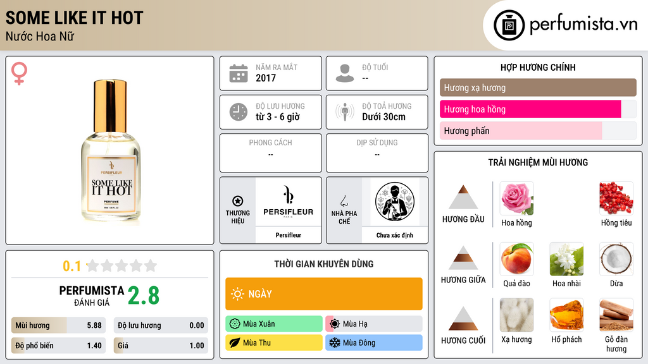The height and width of the screenshot is (364, 648).
Task: Click the Mùa Đông season tag
Action: [x=374, y=343]
